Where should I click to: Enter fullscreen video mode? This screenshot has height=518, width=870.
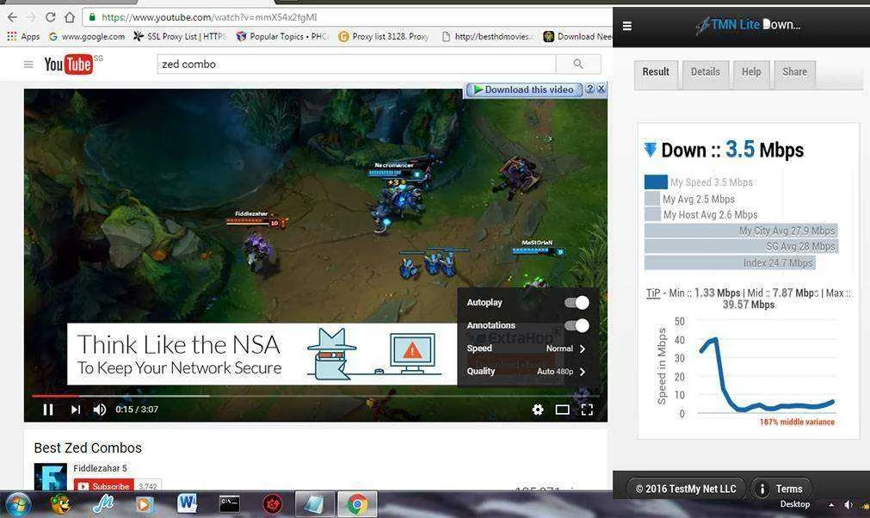(x=587, y=410)
